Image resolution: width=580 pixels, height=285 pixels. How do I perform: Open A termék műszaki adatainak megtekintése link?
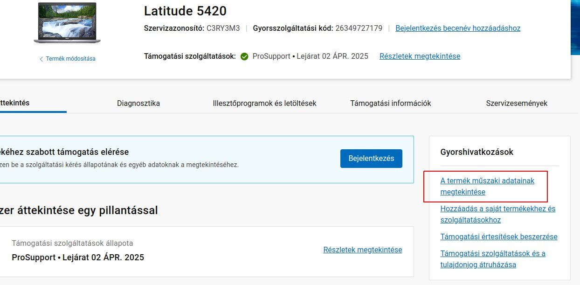click(x=487, y=186)
